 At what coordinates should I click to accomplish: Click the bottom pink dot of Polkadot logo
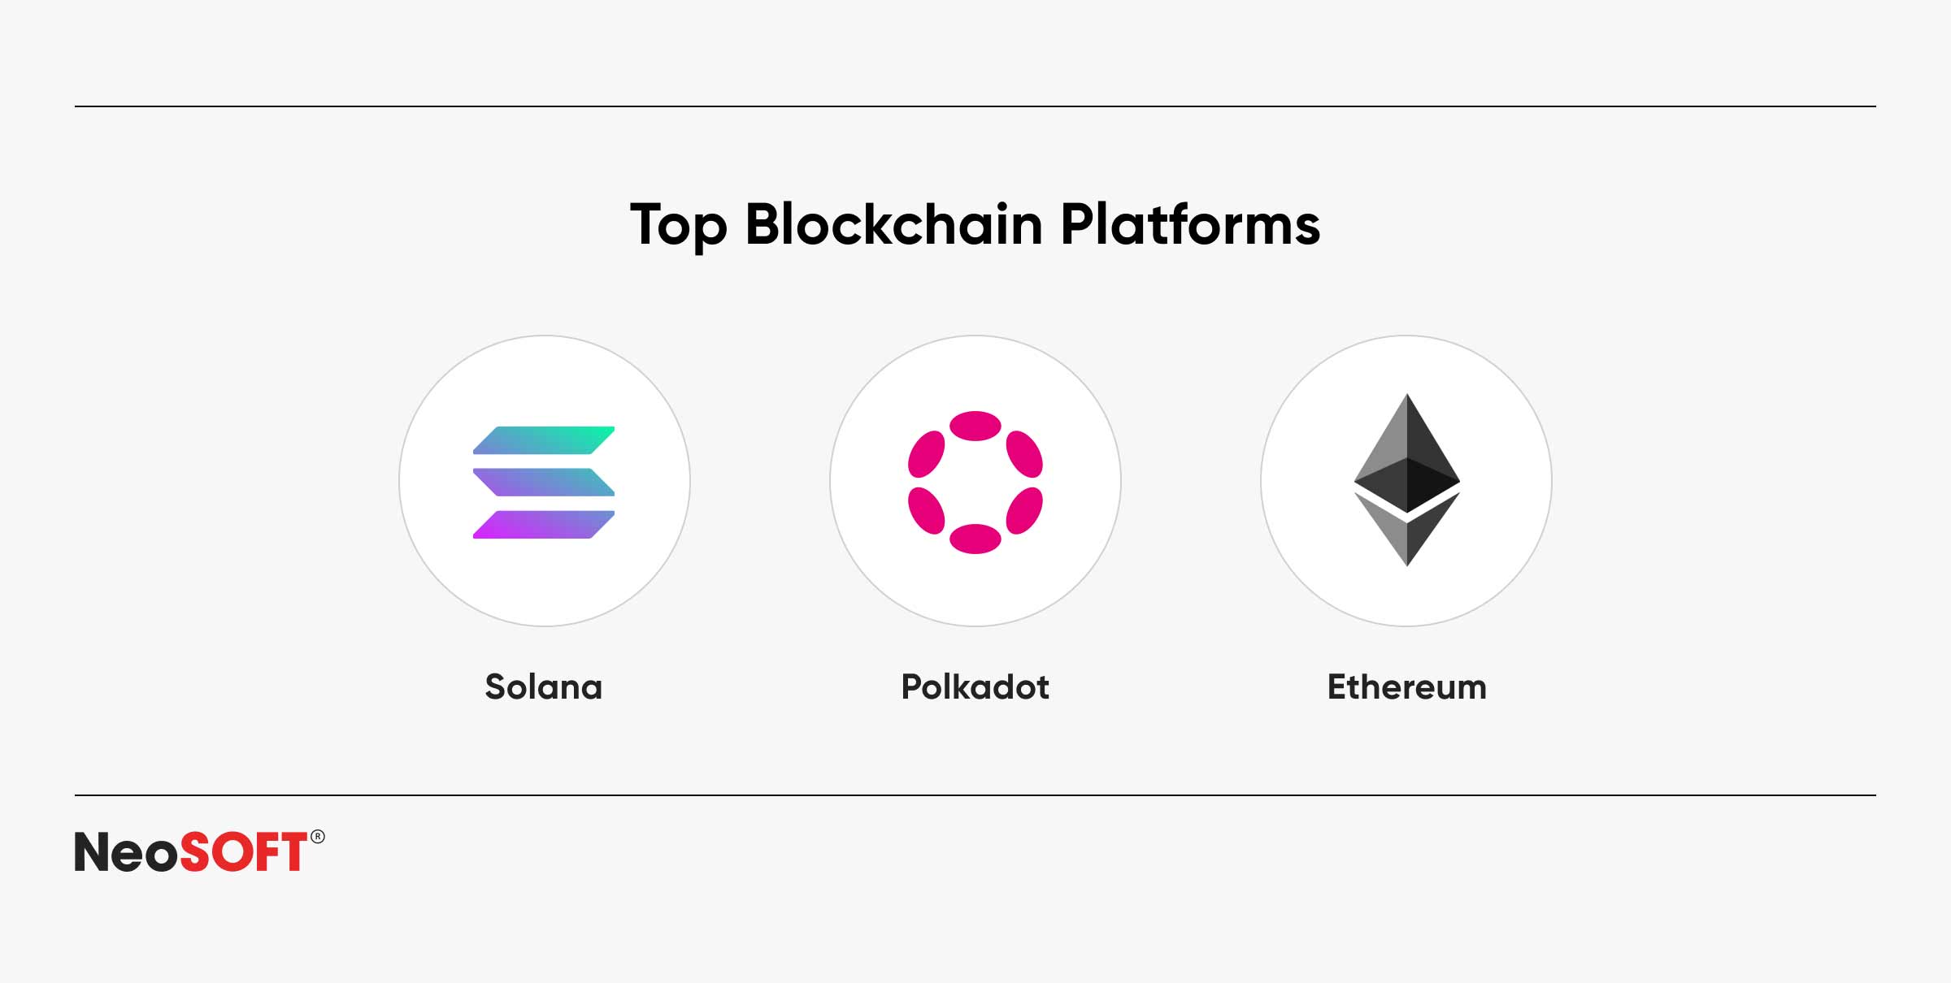tap(975, 539)
